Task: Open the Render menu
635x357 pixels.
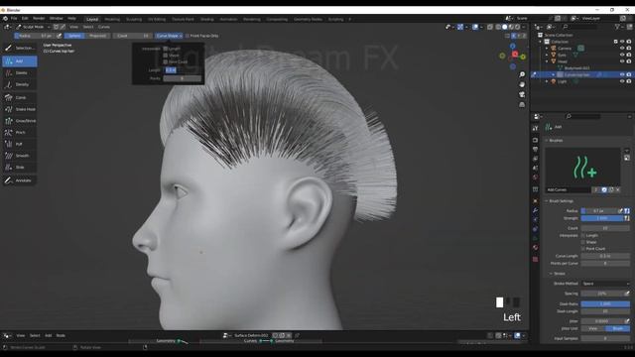Action: tap(39, 19)
